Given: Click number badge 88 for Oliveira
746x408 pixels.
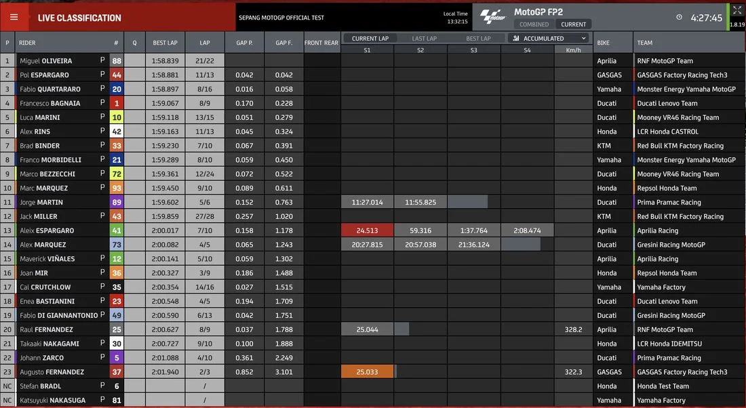Looking at the screenshot, I should tap(117, 61).
